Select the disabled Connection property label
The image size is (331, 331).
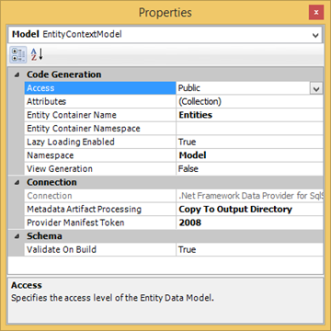pos(100,196)
